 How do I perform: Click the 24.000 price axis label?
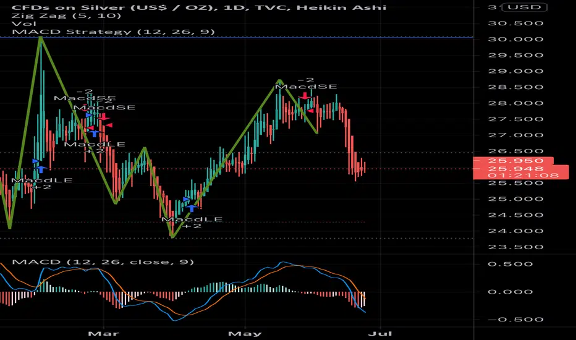pos(515,231)
